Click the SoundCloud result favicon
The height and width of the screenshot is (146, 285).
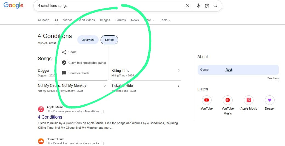coord(41,141)
